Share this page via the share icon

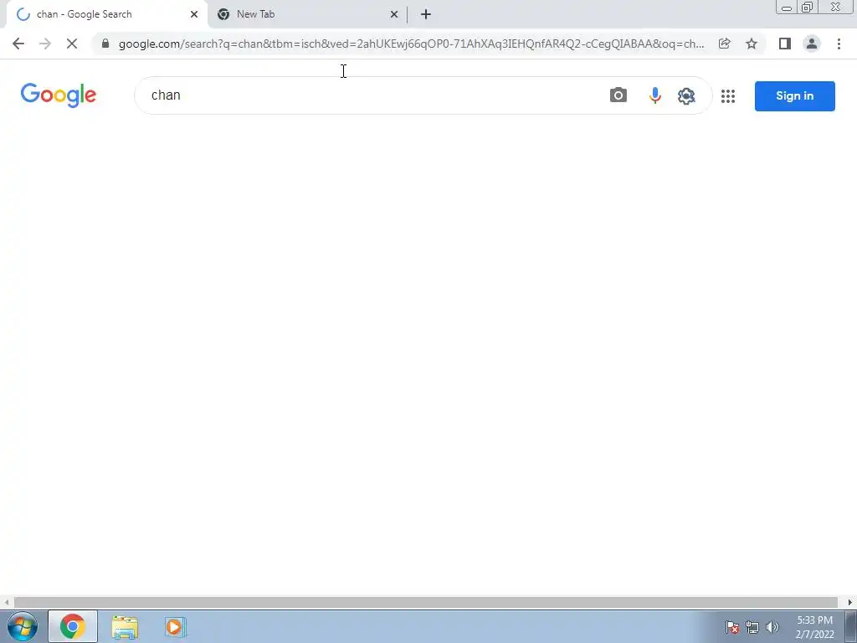coord(724,44)
